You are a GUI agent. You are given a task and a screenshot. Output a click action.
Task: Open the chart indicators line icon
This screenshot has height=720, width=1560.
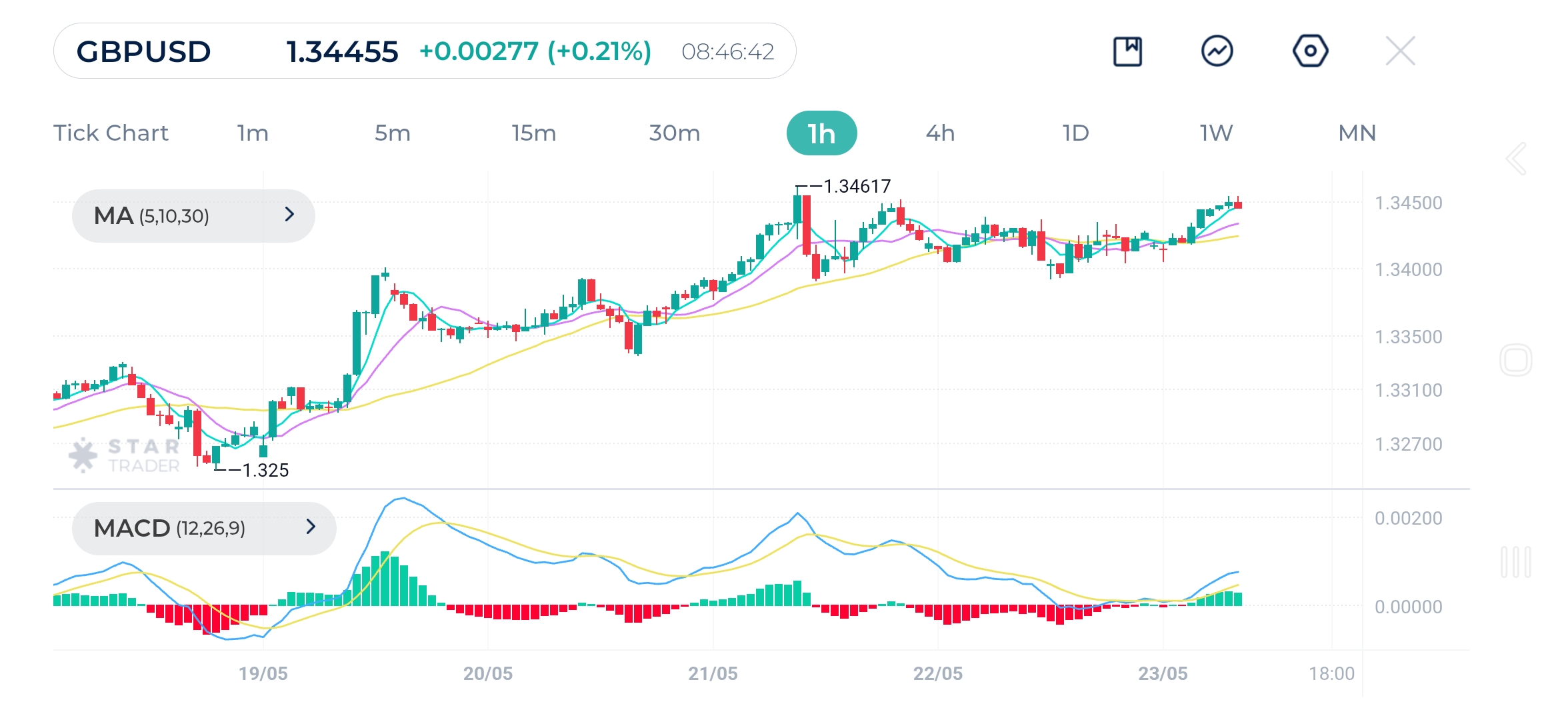1217,51
